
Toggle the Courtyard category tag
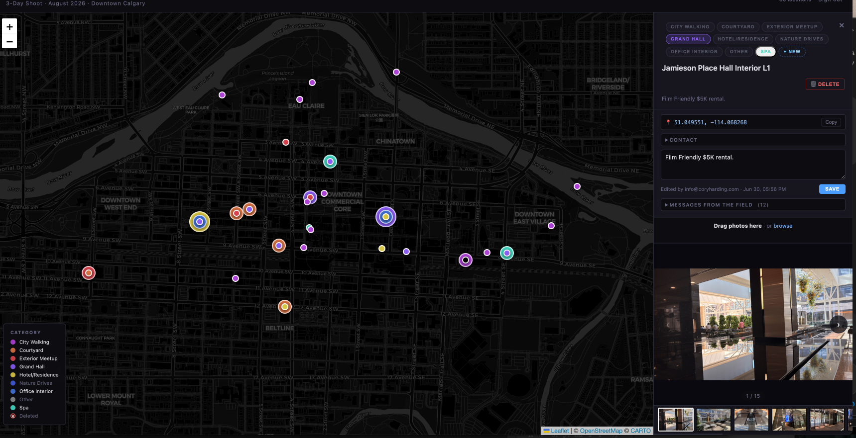738,27
